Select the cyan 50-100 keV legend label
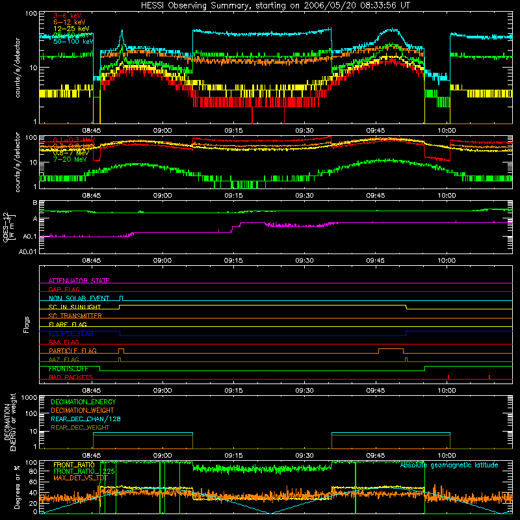The width and height of the screenshot is (520, 520). click(73, 42)
